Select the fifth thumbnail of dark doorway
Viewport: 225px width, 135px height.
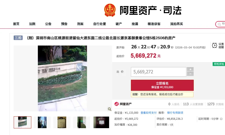click(x=101, y=122)
